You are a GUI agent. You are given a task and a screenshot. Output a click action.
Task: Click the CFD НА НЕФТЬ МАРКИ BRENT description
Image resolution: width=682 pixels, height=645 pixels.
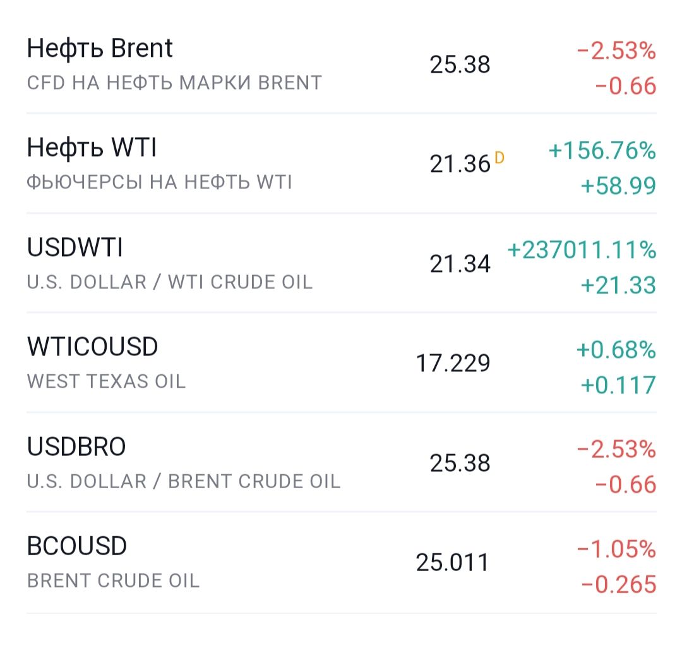pyautogui.click(x=174, y=83)
